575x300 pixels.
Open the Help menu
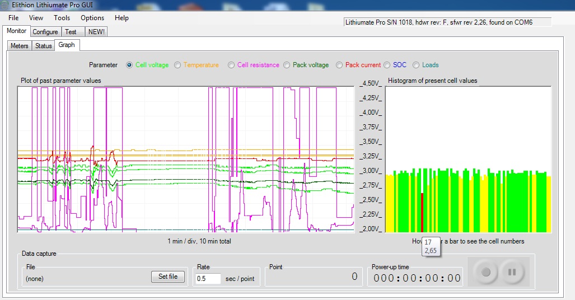coord(121,18)
